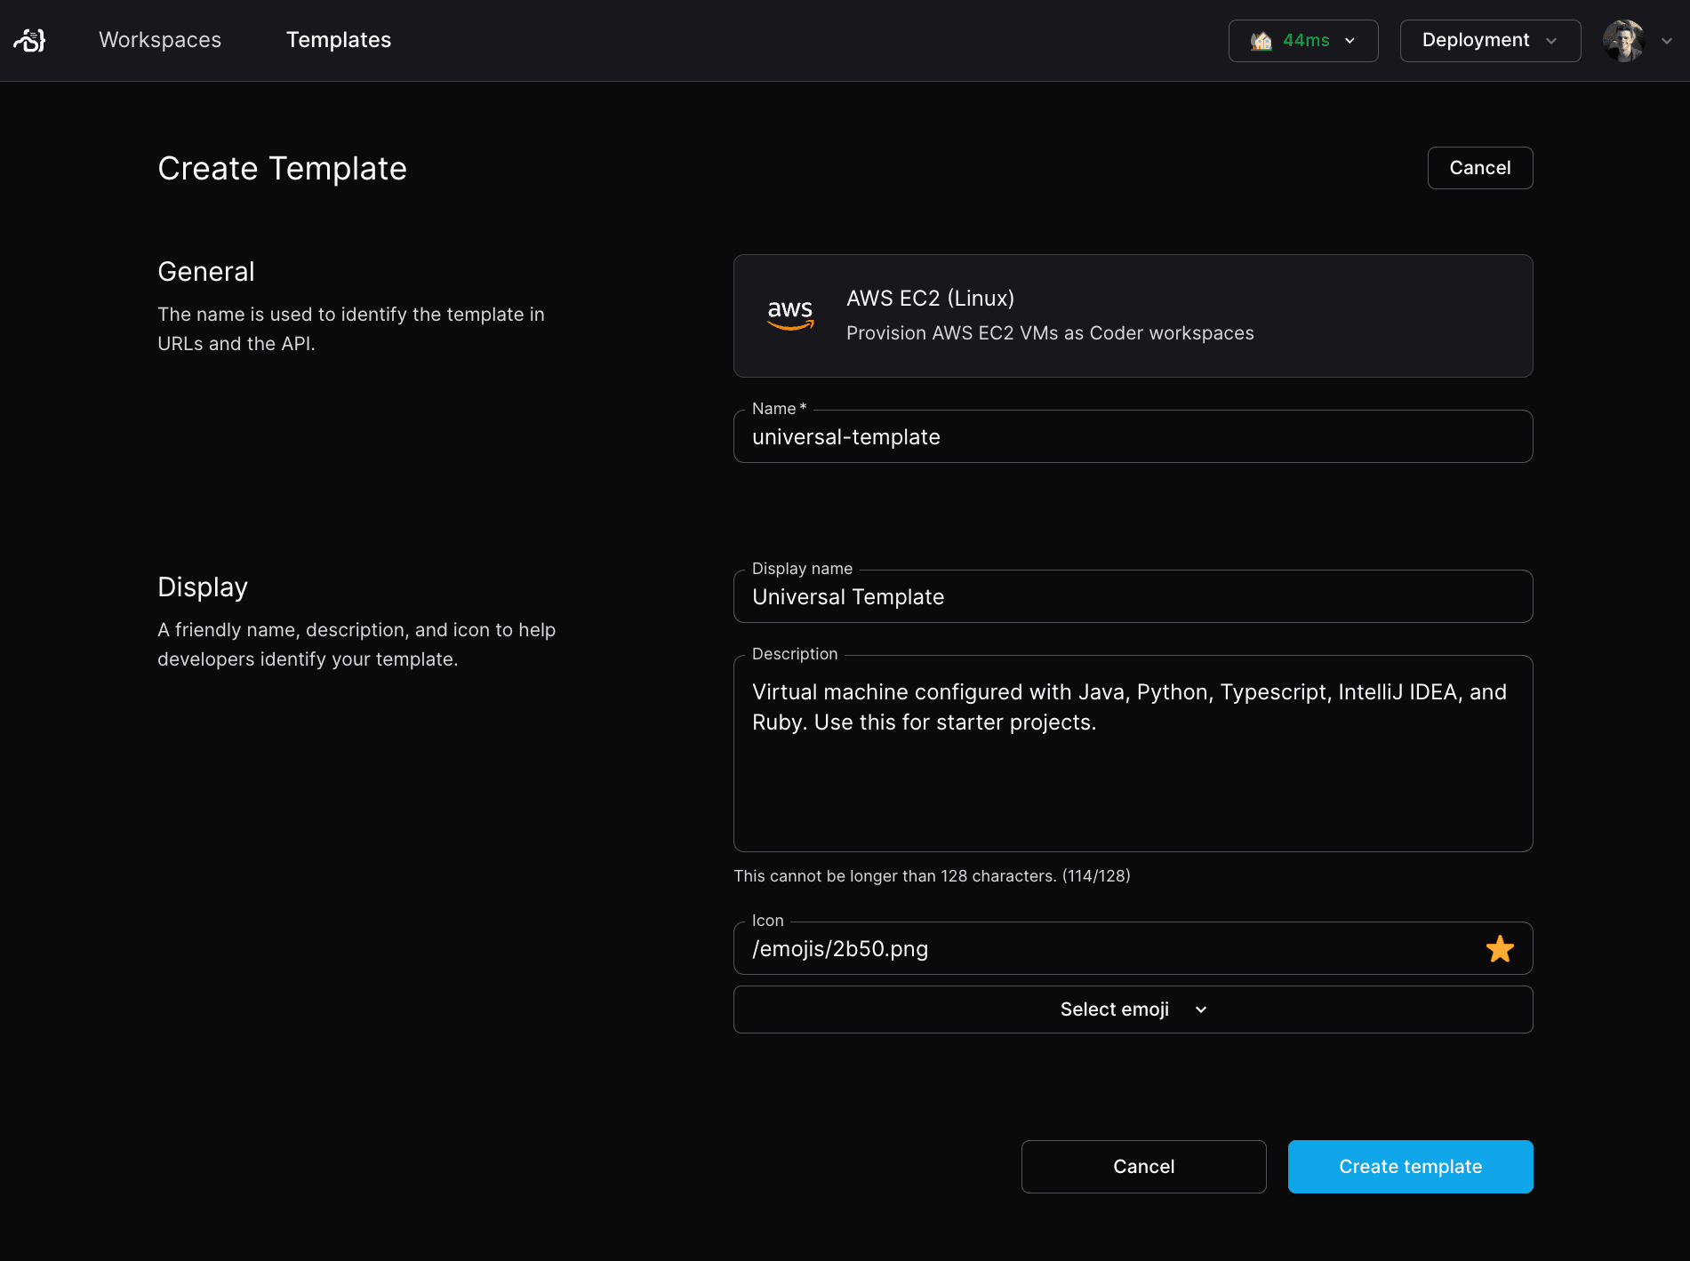Click the General section heading
The image size is (1690, 1261).
206,272
